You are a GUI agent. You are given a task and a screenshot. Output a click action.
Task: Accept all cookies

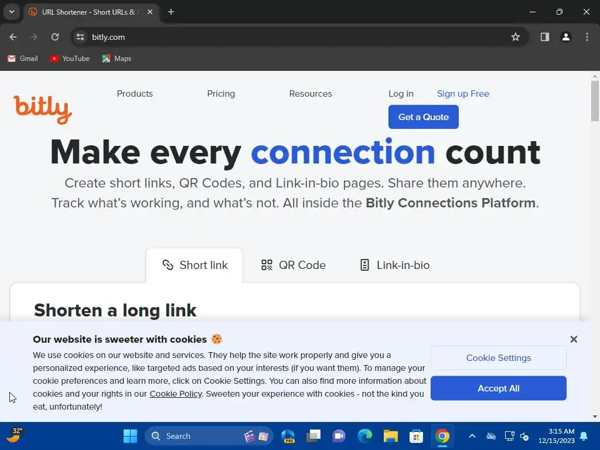(x=498, y=388)
